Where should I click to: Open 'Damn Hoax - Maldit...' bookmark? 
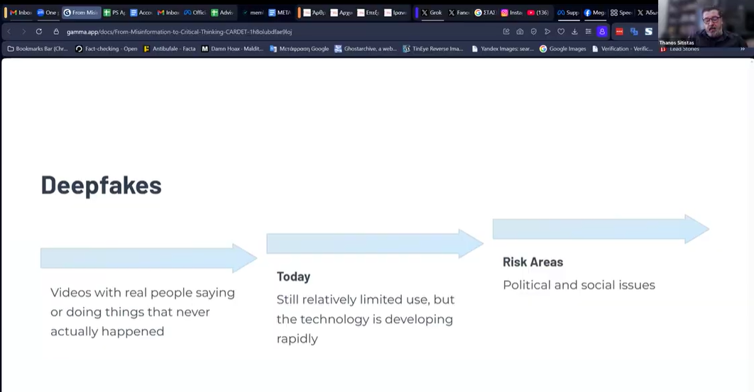pos(233,48)
